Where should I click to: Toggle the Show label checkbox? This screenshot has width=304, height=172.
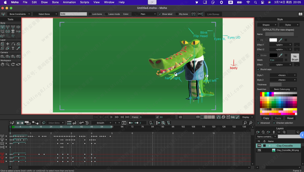[160, 14]
